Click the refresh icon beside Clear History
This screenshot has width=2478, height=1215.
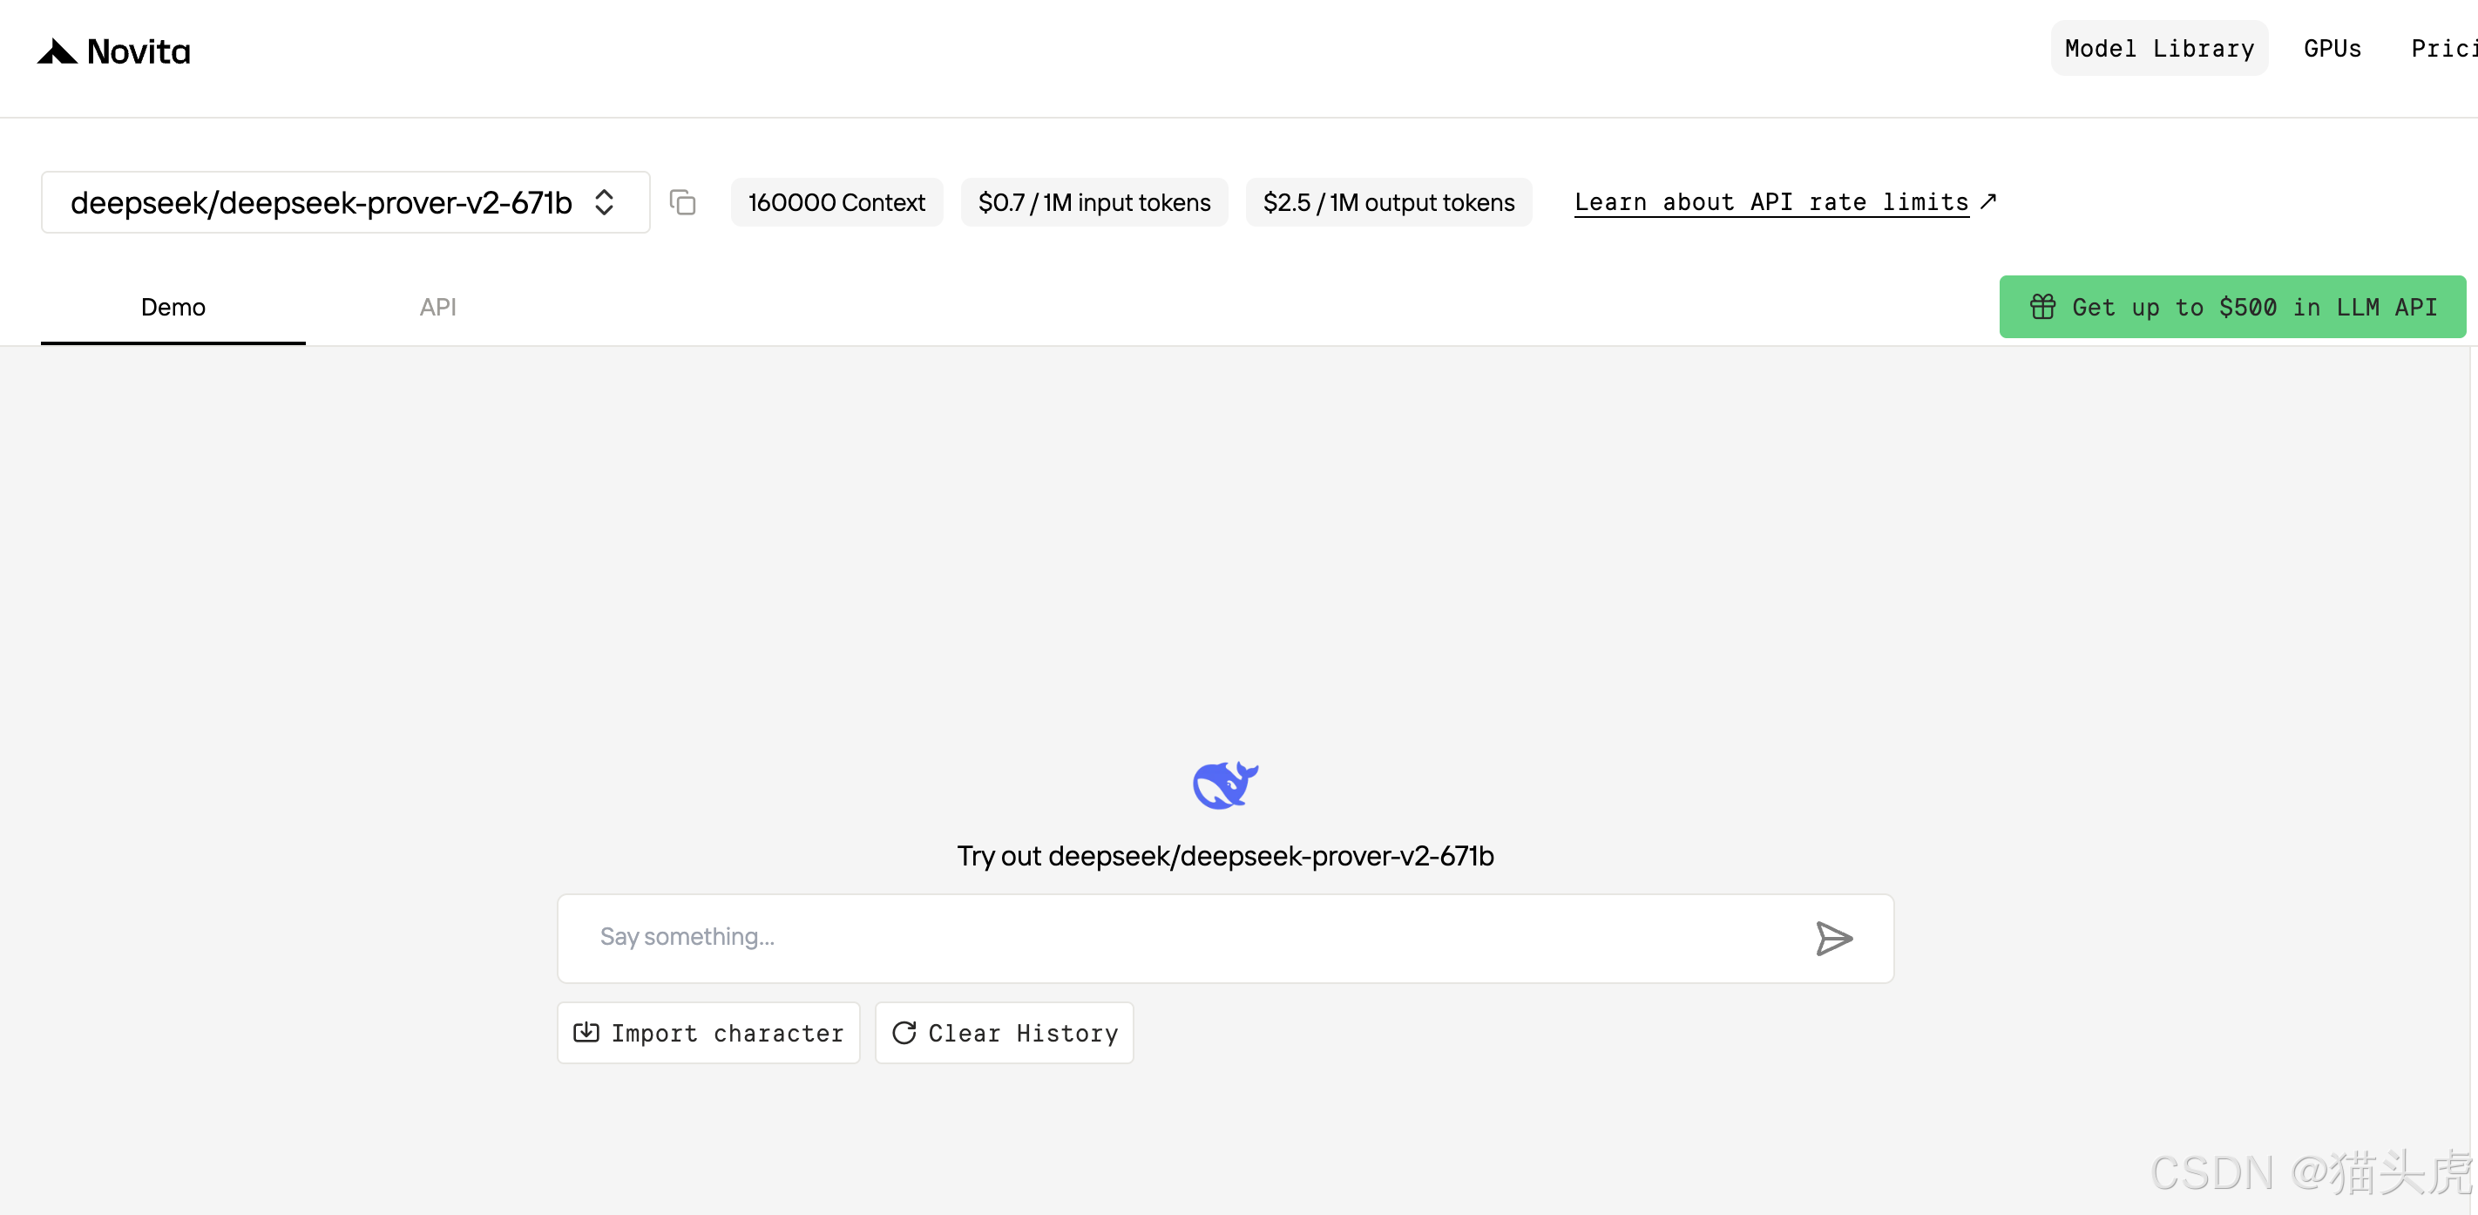(904, 1032)
